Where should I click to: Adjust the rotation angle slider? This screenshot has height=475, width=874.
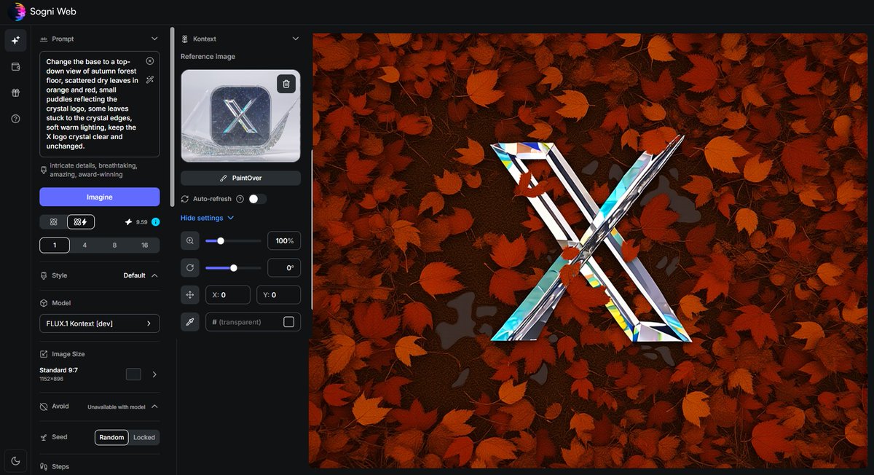coord(233,268)
